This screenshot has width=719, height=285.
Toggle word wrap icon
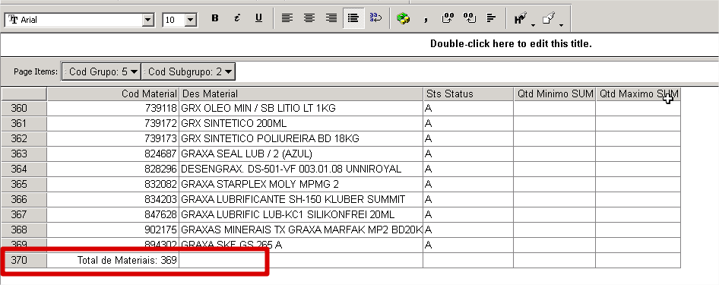coord(375,18)
